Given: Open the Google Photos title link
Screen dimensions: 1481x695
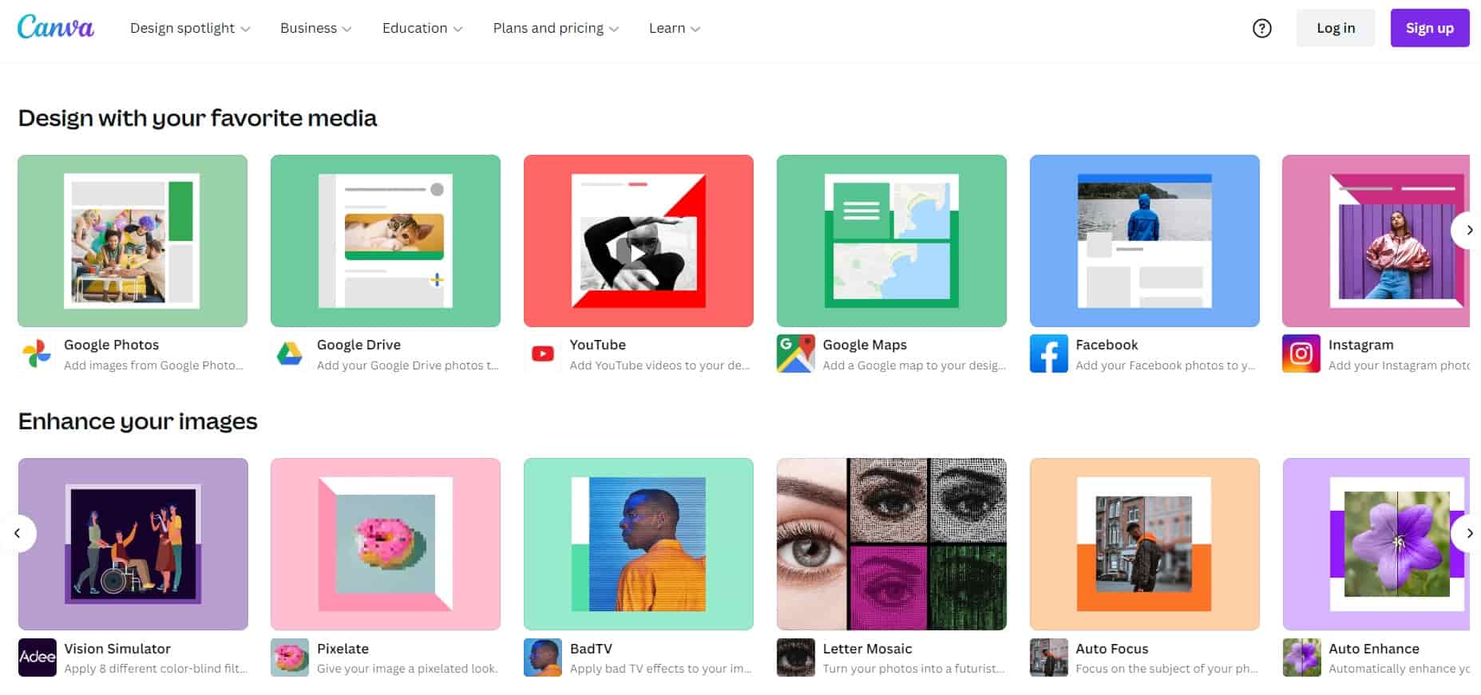Looking at the screenshot, I should coord(112,345).
